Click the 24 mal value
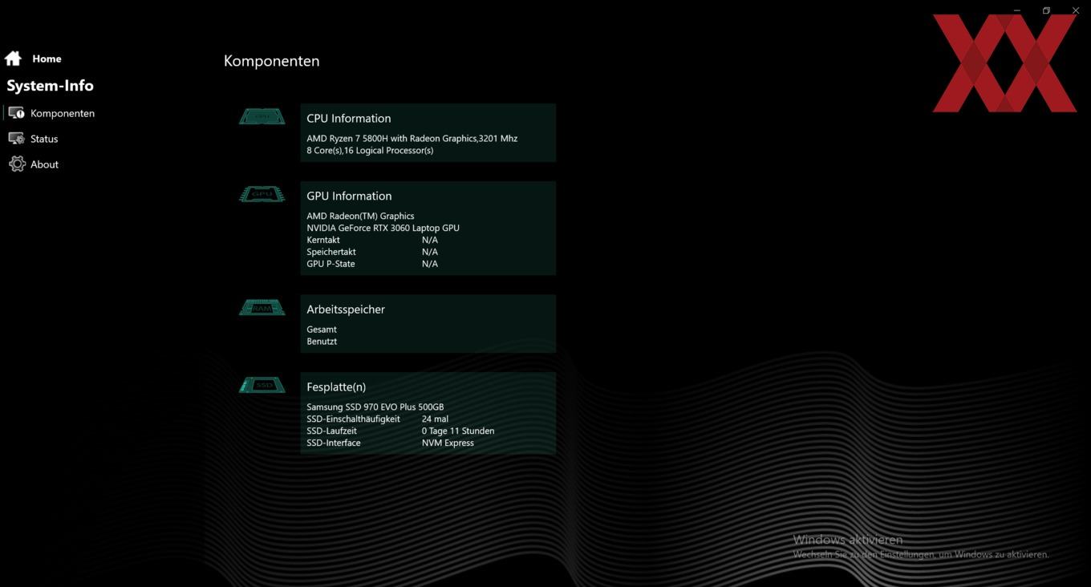This screenshot has width=1091, height=587. click(x=435, y=419)
